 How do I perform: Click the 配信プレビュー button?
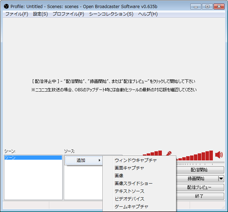pyautogui.click(x=200, y=187)
